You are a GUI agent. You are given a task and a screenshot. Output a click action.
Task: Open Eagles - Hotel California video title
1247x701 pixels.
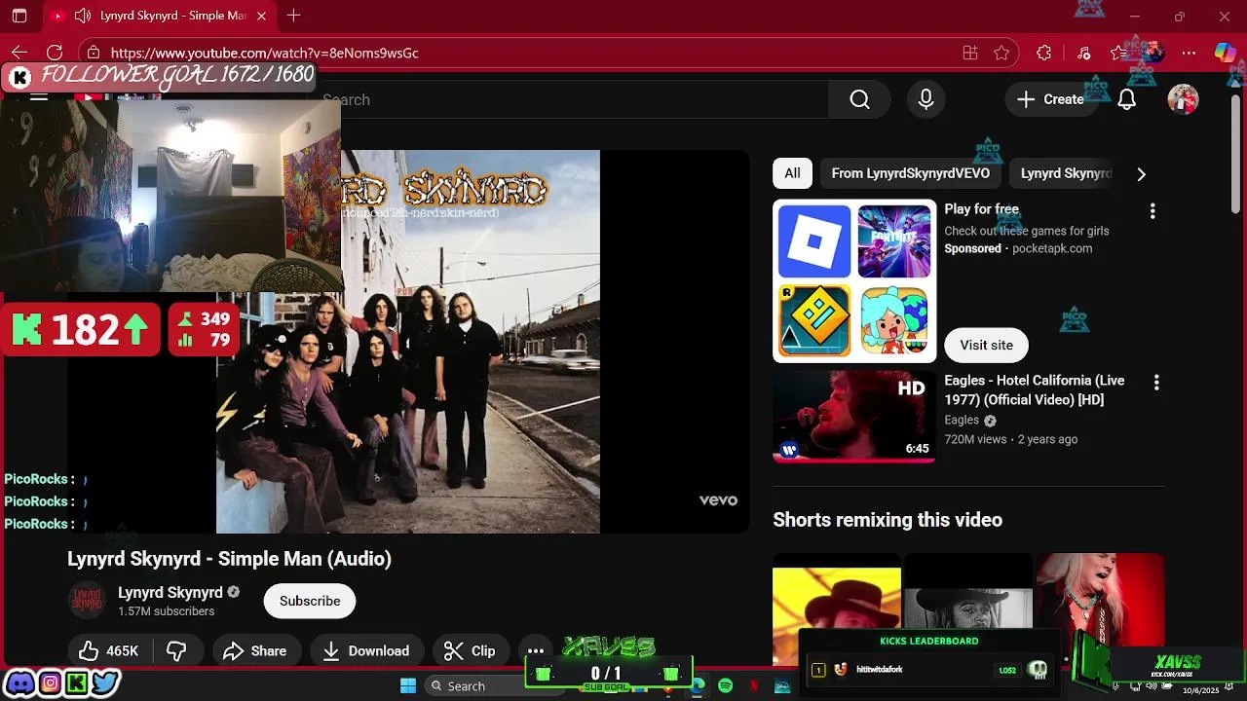(1035, 390)
